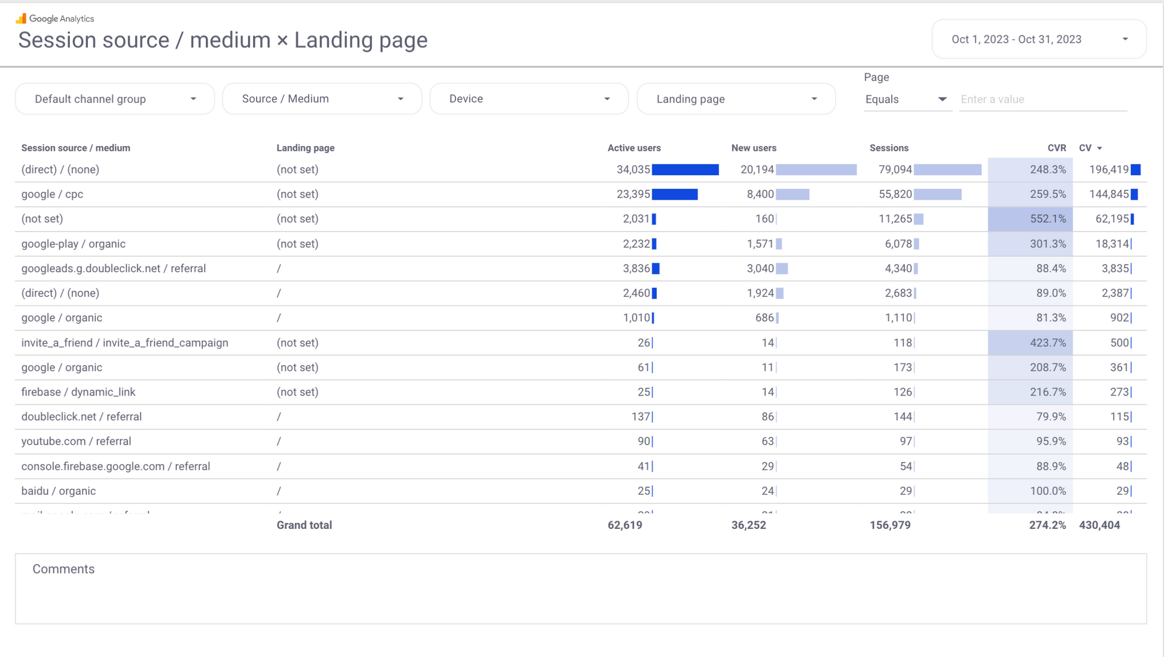Click the CV column sort arrow
Image resolution: width=1164 pixels, height=657 pixels.
(1099, 148)
